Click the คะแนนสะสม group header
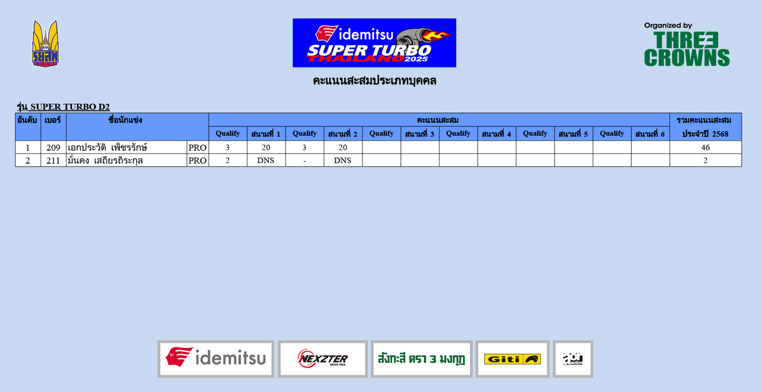 point(439,120)
